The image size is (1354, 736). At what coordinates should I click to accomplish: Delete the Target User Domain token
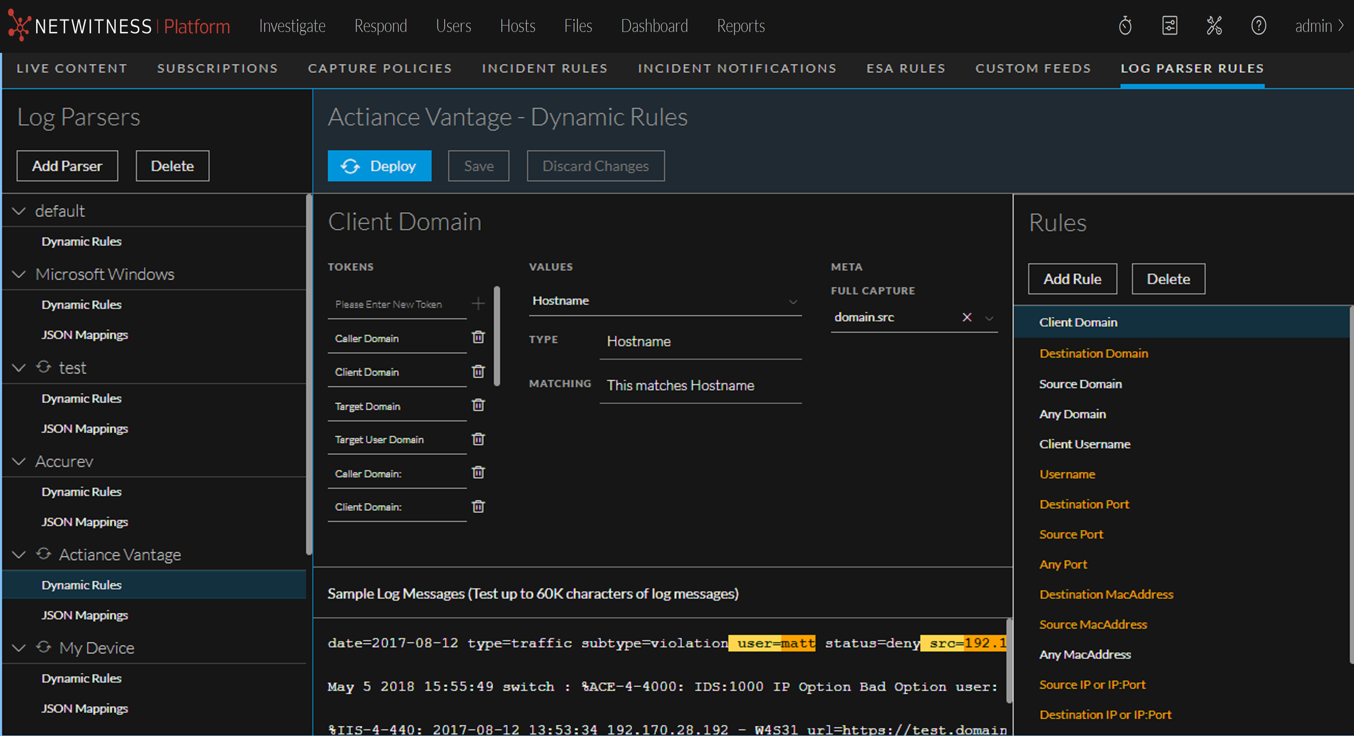pos(478,439)
